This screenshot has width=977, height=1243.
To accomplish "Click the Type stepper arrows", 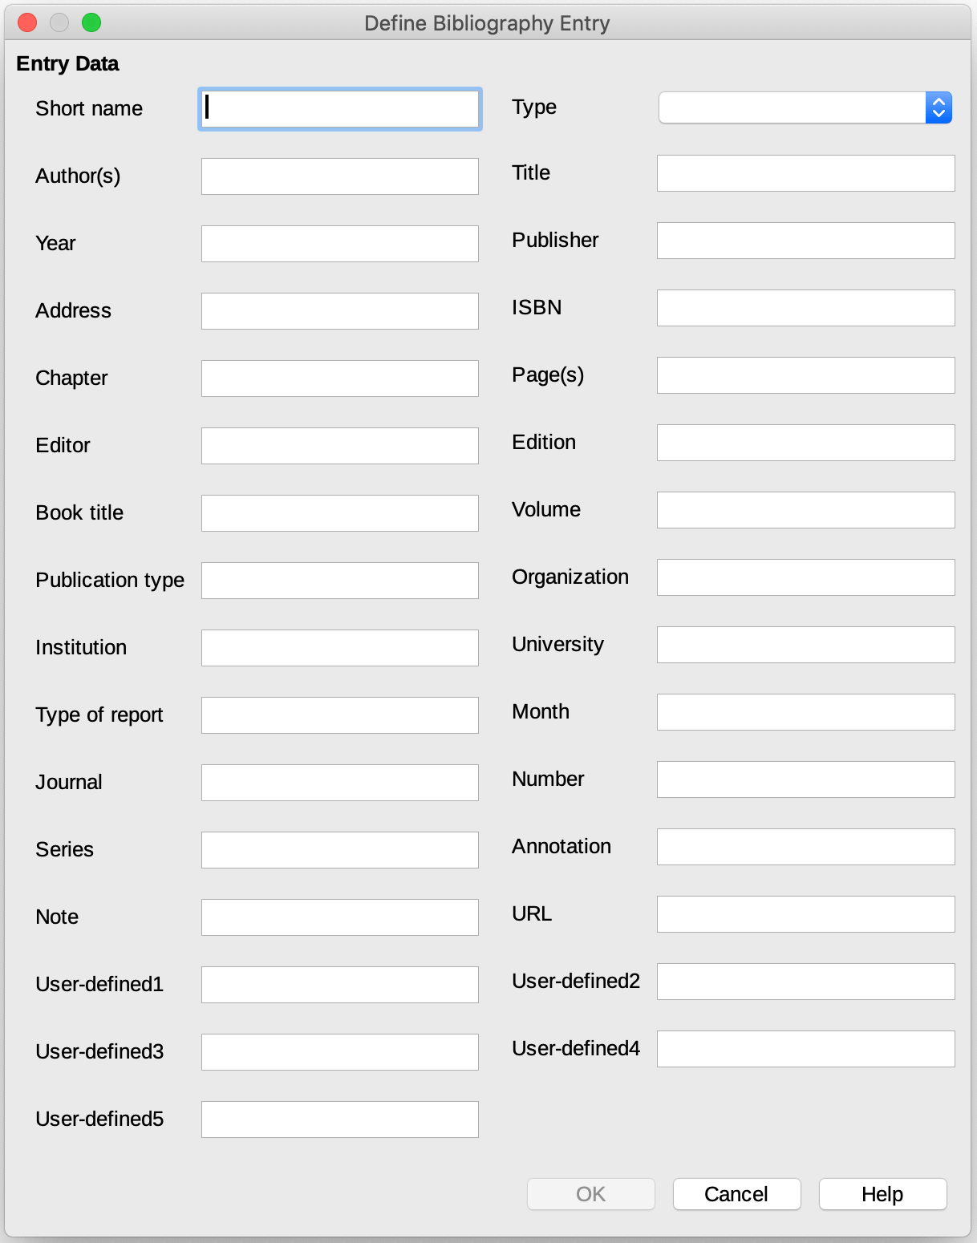I will point(938,107).
